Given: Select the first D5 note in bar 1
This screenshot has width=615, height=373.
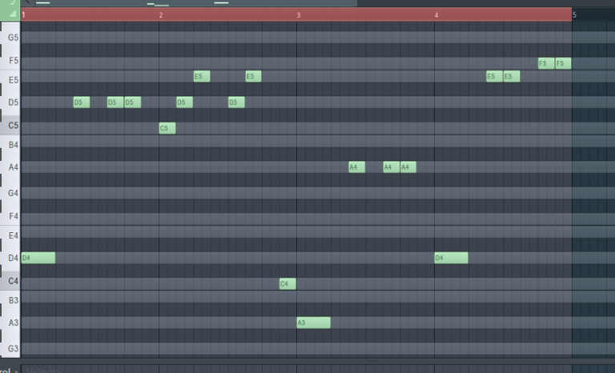Looking at the screenshot, I should pyautogui.click(x=82, y=102).
